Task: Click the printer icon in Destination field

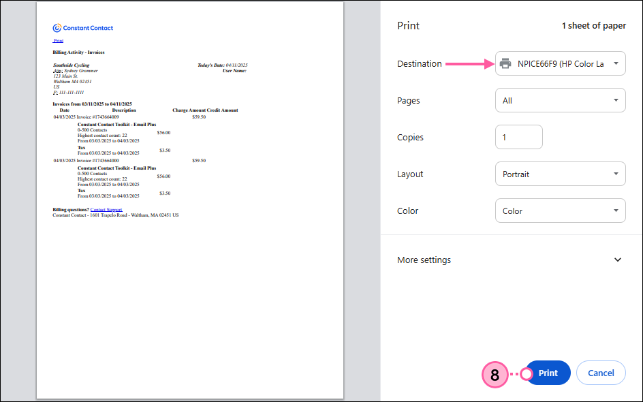Action: click(x=505, y=63)
